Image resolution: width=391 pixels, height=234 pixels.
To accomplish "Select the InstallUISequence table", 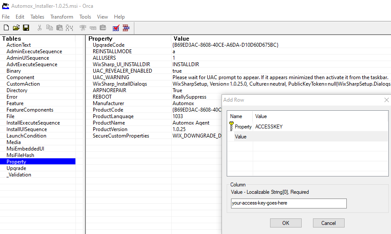I will coord(27,129).
